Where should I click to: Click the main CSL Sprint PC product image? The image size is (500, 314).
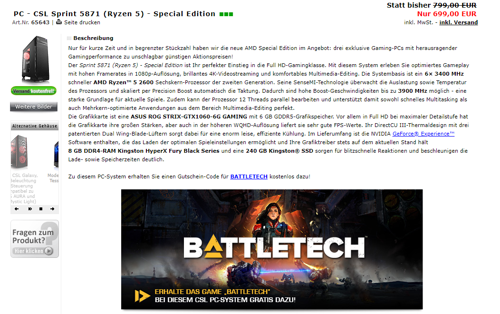click(35, 59)
